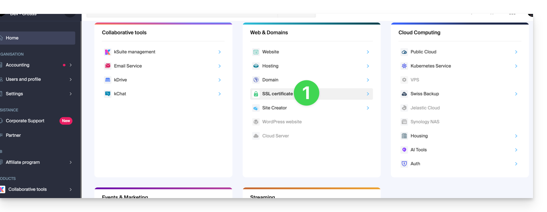The width and height of the screenshot is (547, 212).
Task: Expand the Accounting sidebar menu
Action: pyautogui.click(x=71, y=65)
